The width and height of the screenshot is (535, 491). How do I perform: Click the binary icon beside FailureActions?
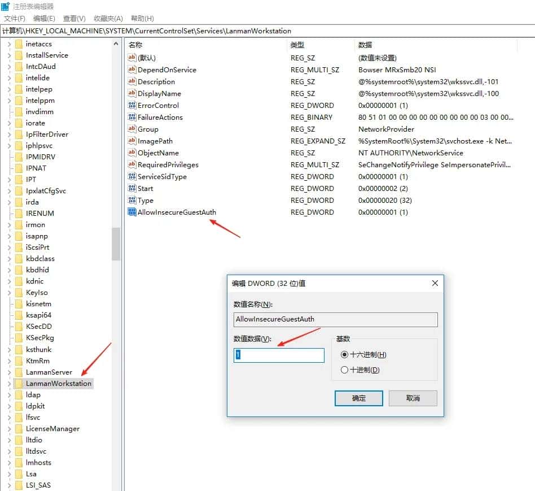point(131,117)
